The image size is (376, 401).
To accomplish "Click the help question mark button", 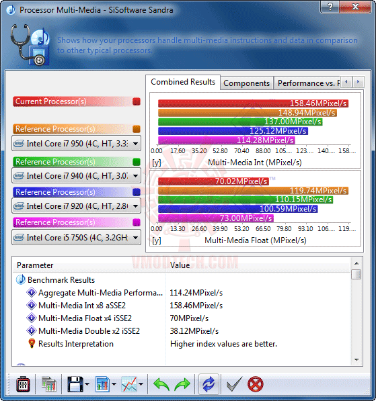I will 330,7.
